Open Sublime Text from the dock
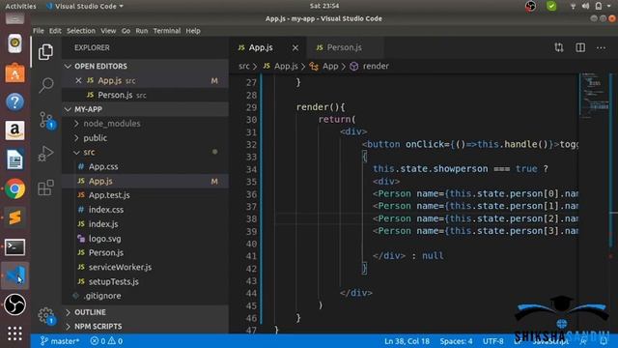This screenshot has height=348, width=618. click(14, 217)
